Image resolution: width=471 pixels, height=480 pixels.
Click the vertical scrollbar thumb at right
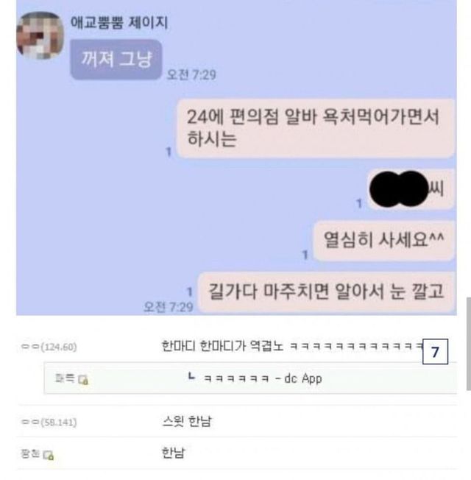click(469, 344)
